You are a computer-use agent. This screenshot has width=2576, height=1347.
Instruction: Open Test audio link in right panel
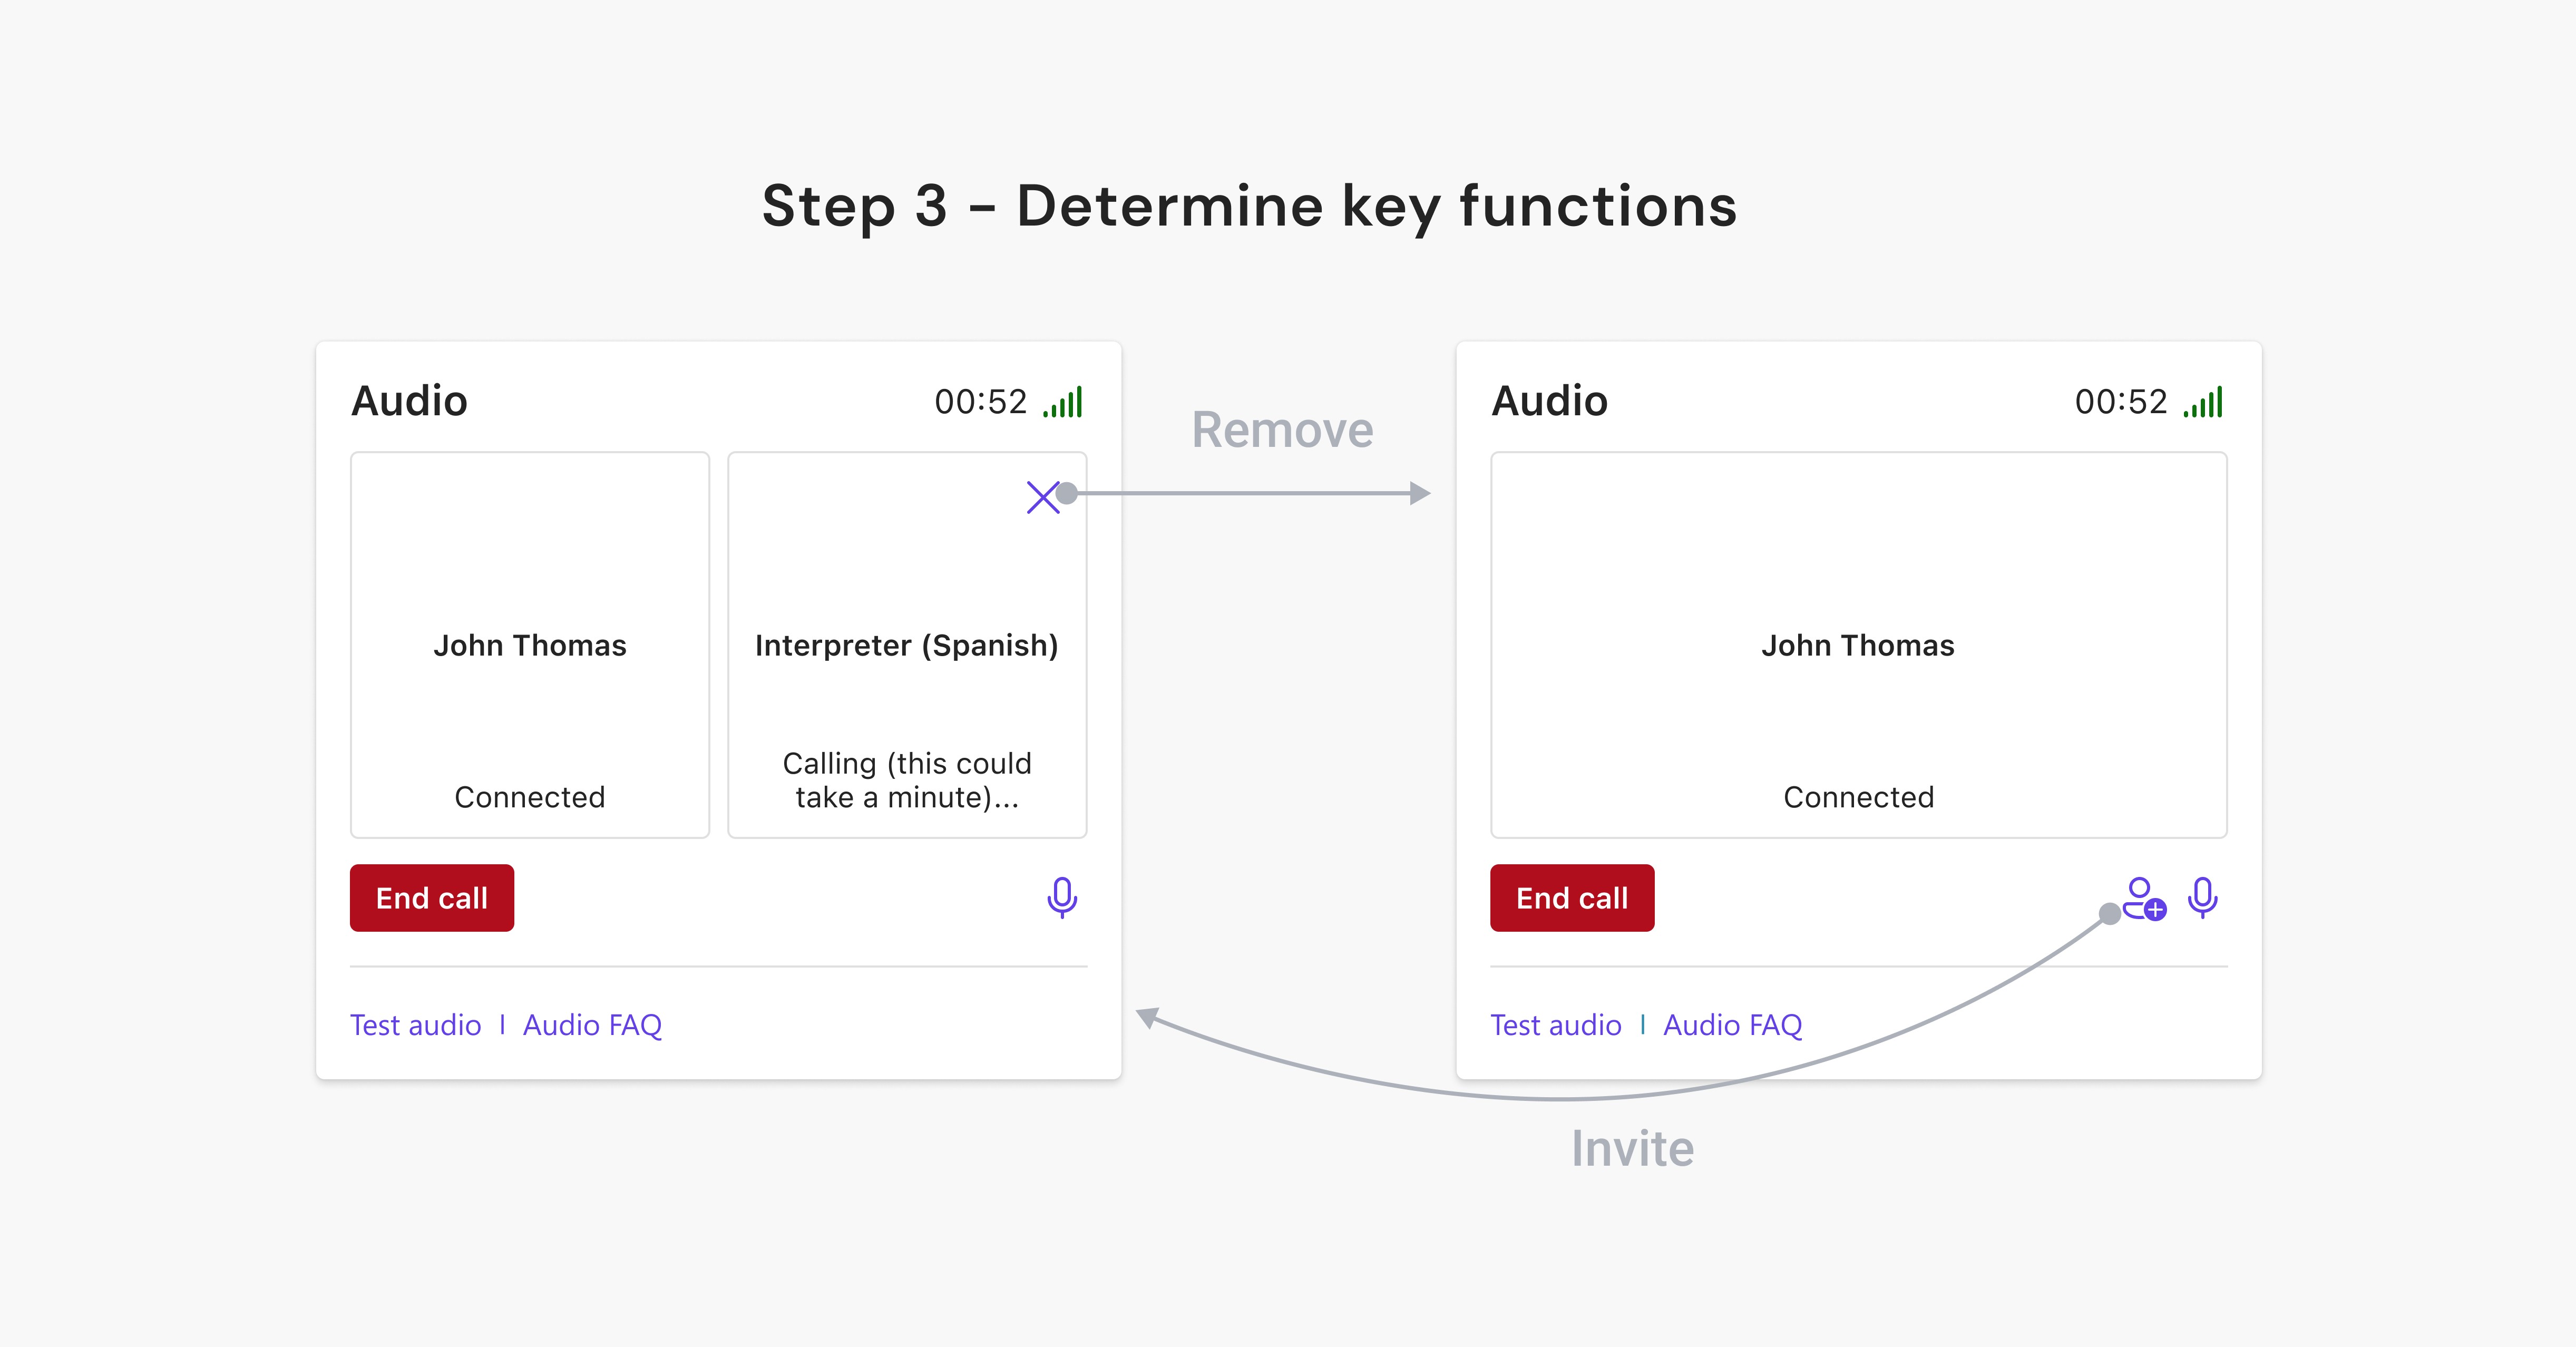coord(1555,1025)
